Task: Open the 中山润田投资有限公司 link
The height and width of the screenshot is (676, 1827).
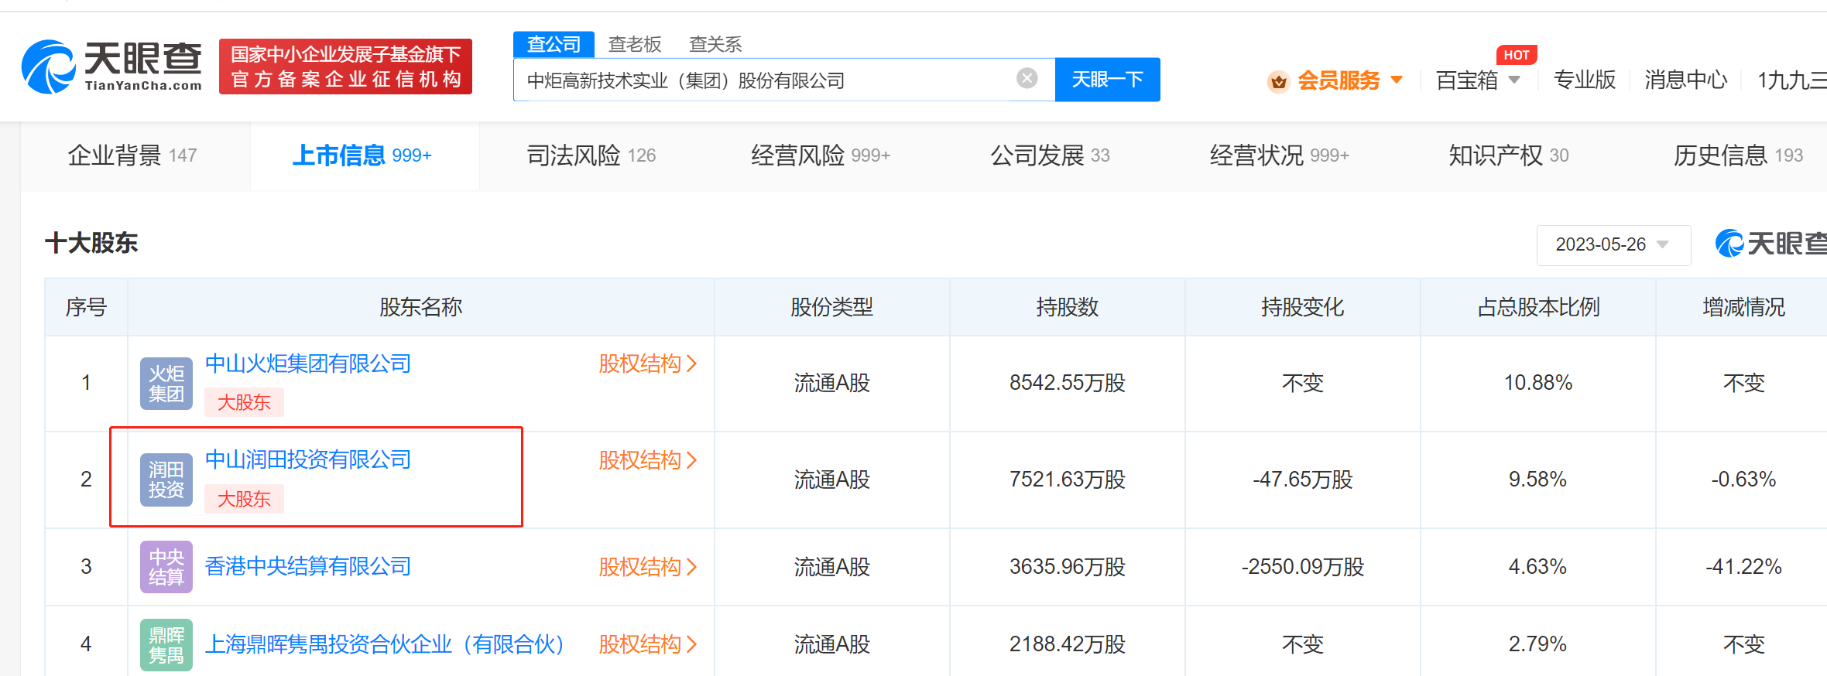Action: click(308, 460)
